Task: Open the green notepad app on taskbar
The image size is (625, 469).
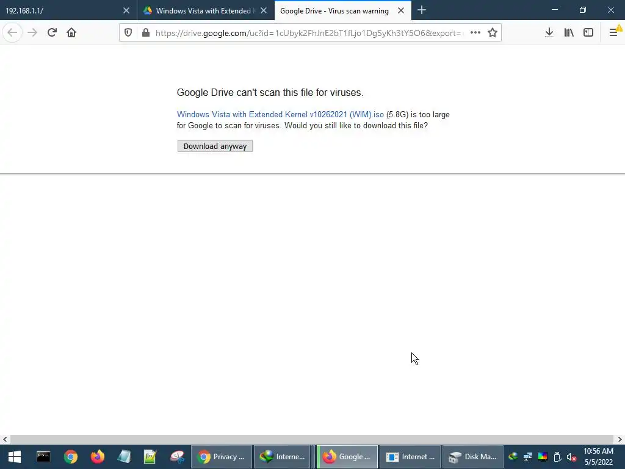Action: [x=150, y=457]
